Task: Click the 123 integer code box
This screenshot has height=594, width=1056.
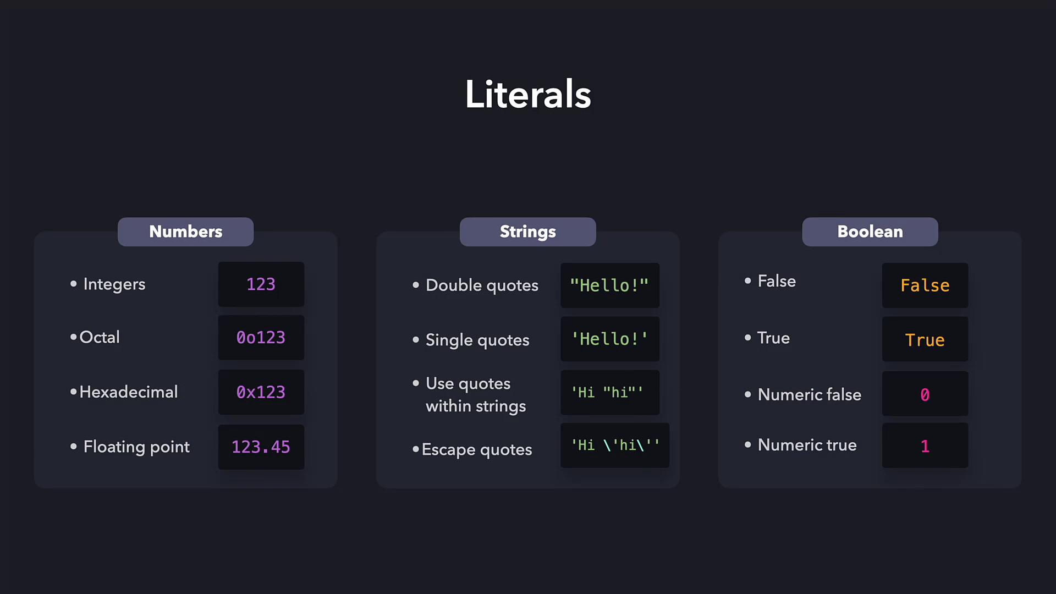Action: point(261,284)
